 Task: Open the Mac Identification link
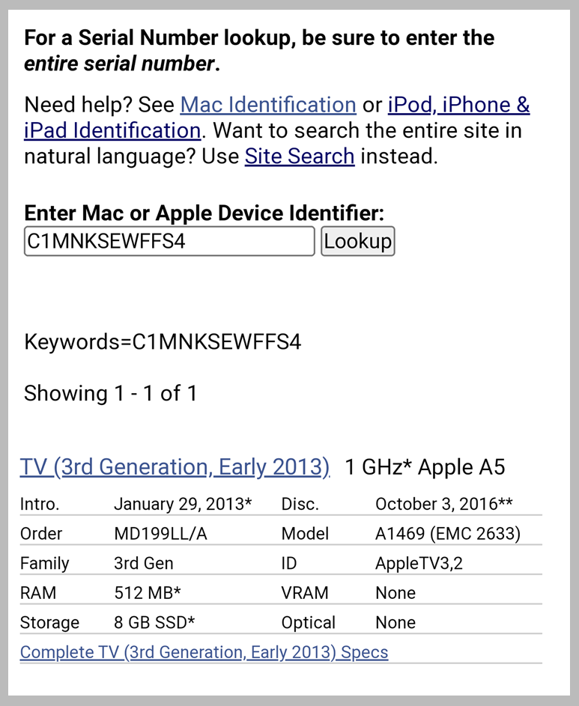268,105
